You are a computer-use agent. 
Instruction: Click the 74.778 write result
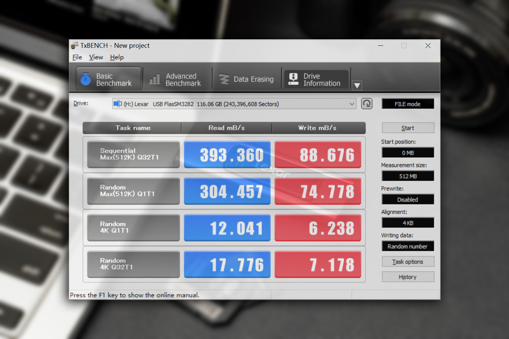point(318,191)
